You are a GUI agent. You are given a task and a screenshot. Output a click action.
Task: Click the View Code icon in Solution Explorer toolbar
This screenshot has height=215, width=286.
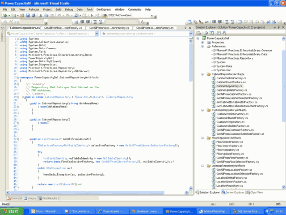tap(219, 33)
